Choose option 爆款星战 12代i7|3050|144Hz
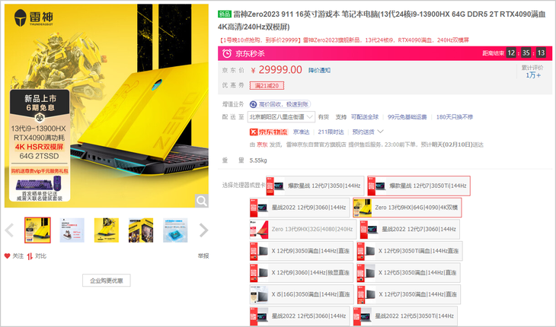The image size is (556, 327). (x=315, y=186)
